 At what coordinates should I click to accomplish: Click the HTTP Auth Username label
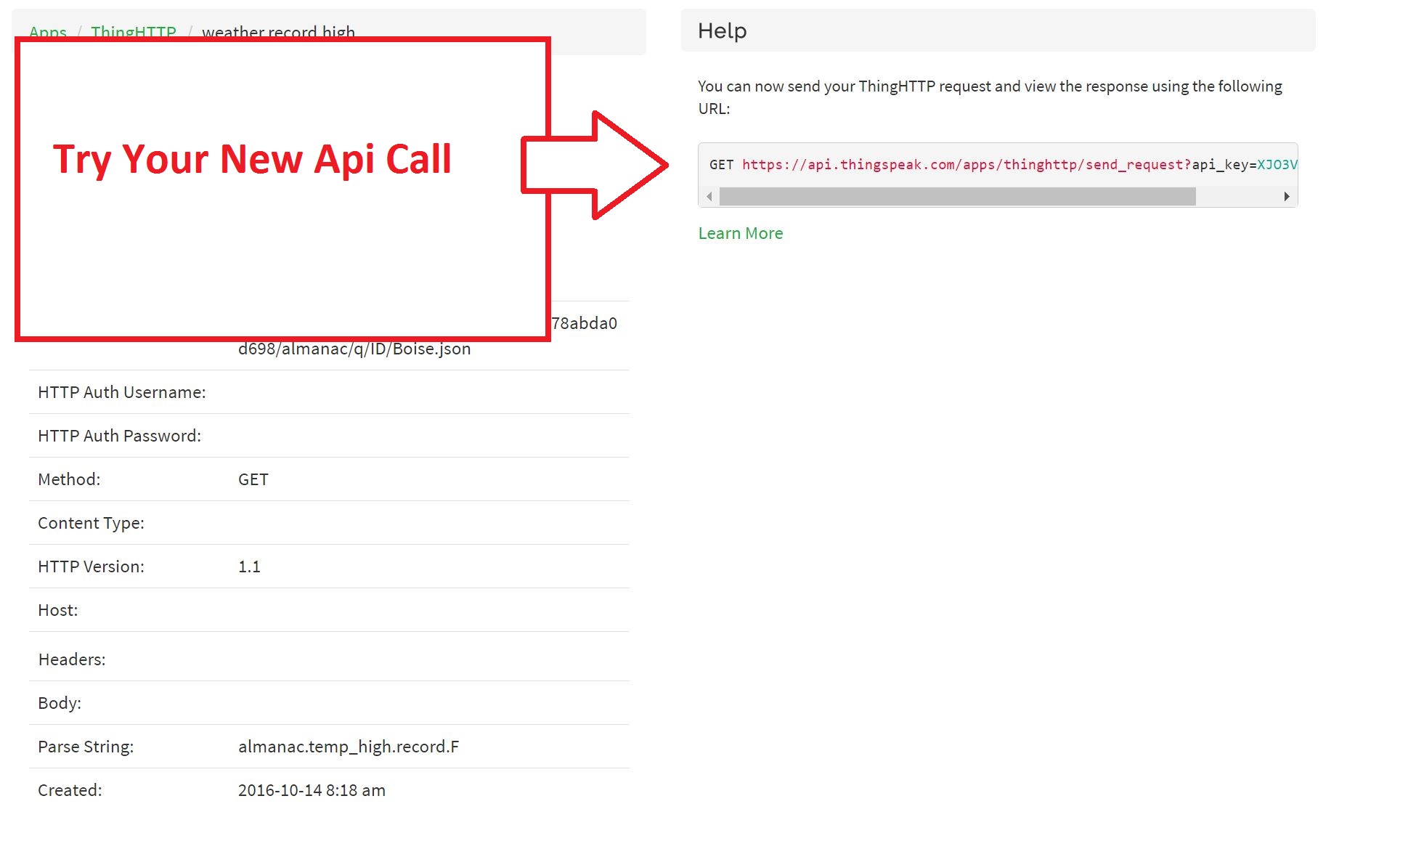pyautogui.click(x=121, y=392)
